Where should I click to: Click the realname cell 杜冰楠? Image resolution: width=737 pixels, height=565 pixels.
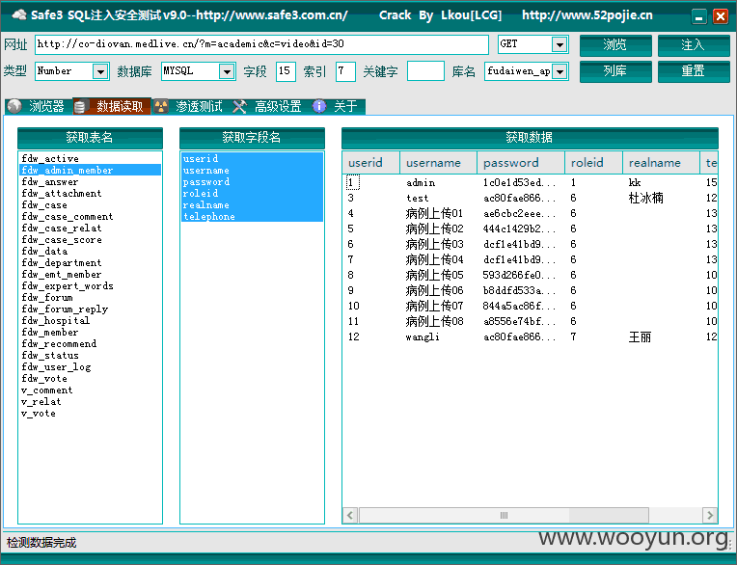tap(645, 198)
